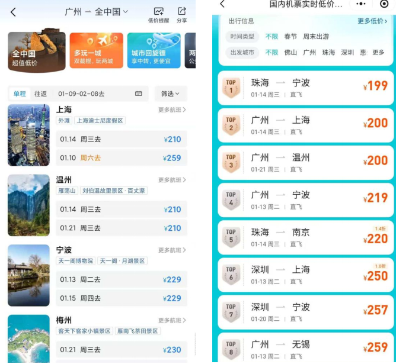This screenshot has height=364, width=396.
Task: Tap 宁波 lake thumbnail
Action: click(28, 275)
